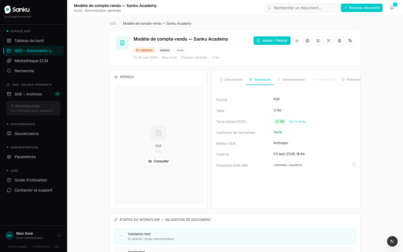Open SAE – Archives in the sidebar

34,94
